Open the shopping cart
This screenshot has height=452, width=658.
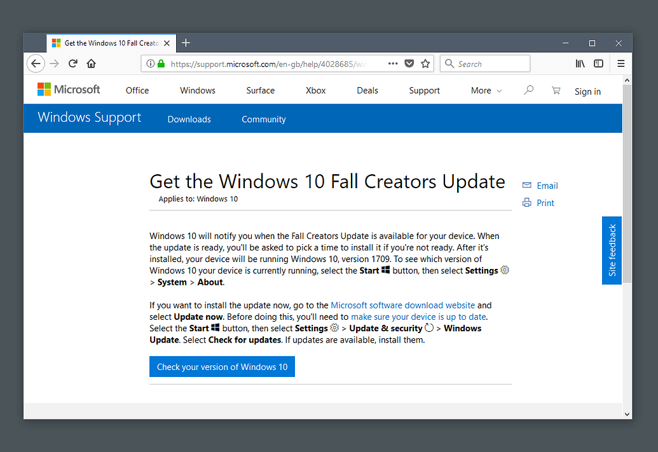click(x=556, y=90)
